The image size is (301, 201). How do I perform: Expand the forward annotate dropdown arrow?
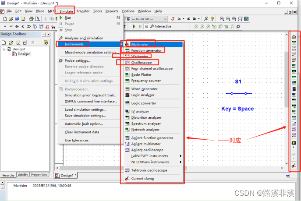pos(199,19)
